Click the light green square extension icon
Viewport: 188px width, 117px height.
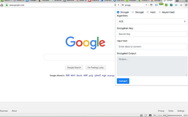[166, 5]
